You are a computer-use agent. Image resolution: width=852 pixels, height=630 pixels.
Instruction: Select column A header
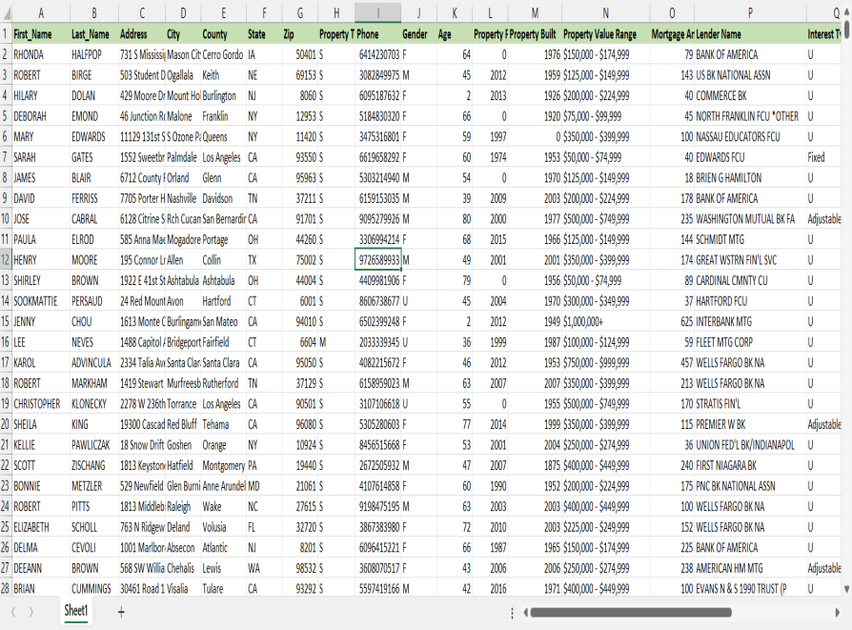click(41, 13)
